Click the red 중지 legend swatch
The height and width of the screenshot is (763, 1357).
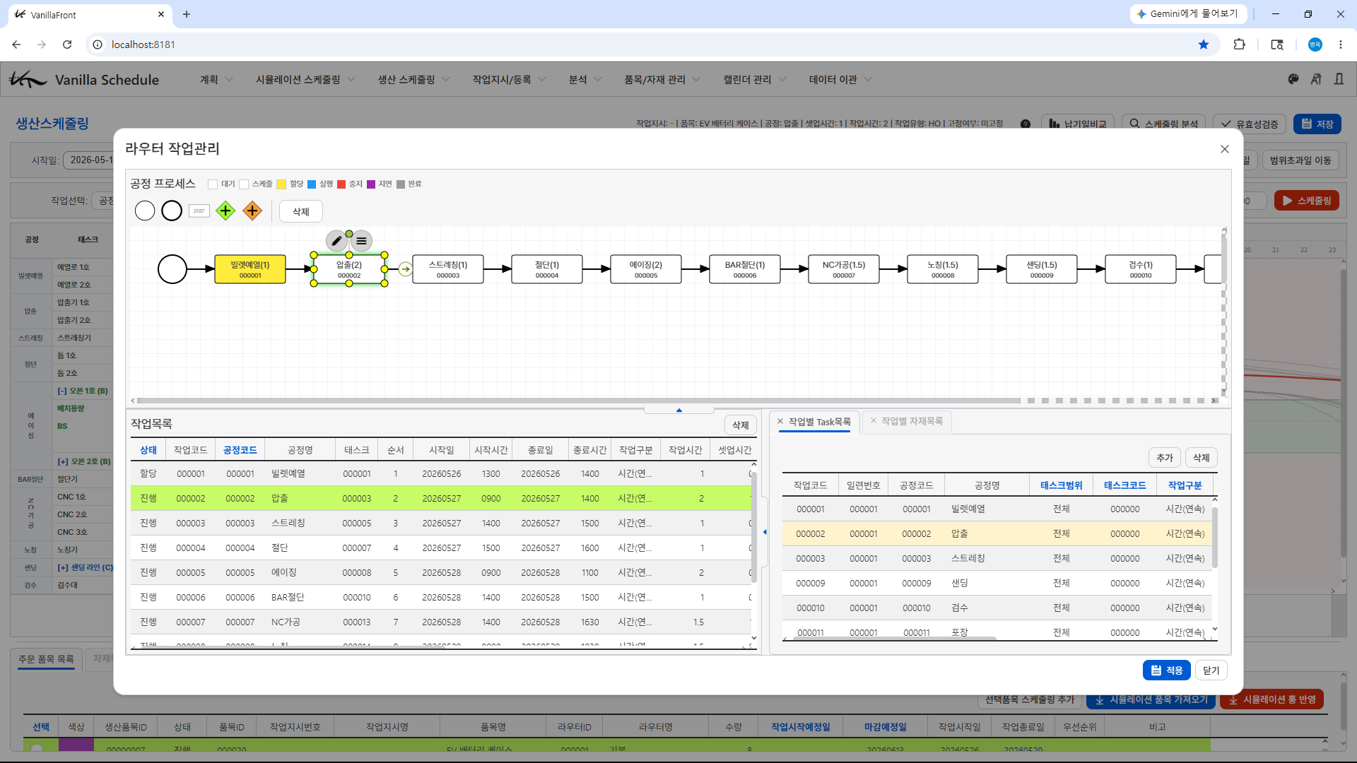coord(341,184)
